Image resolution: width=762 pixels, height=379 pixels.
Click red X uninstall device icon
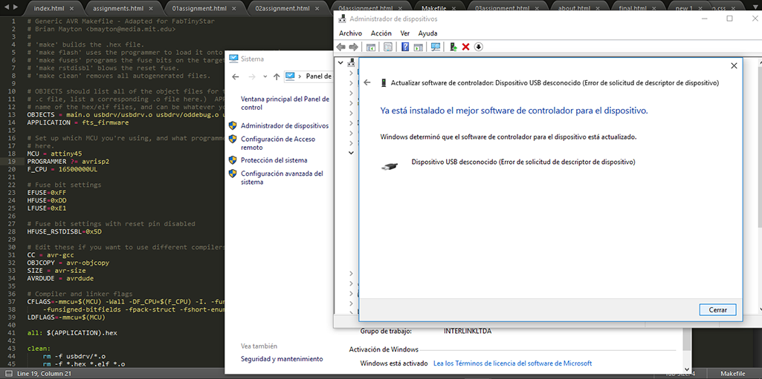pyautogui.click(x=465, y=47)
